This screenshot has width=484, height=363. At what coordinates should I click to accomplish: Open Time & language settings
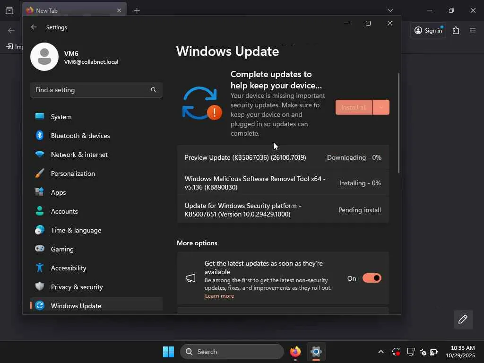(x=96, y=230)
